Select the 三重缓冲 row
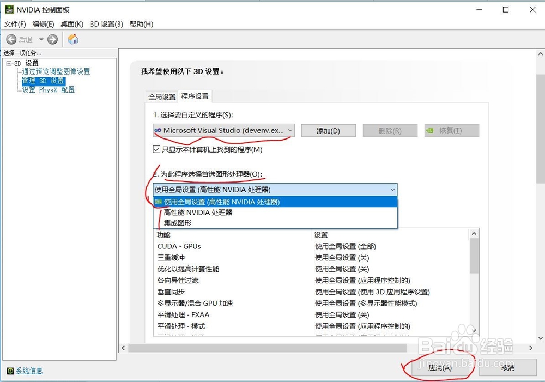The image size is (545, 382). pyautogui.click(x=311, y=258)
